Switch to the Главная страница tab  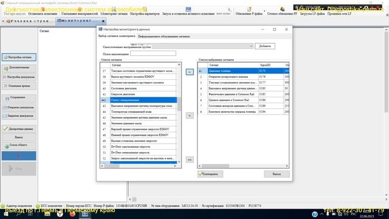pyautogui.click(x=30, y=21)
